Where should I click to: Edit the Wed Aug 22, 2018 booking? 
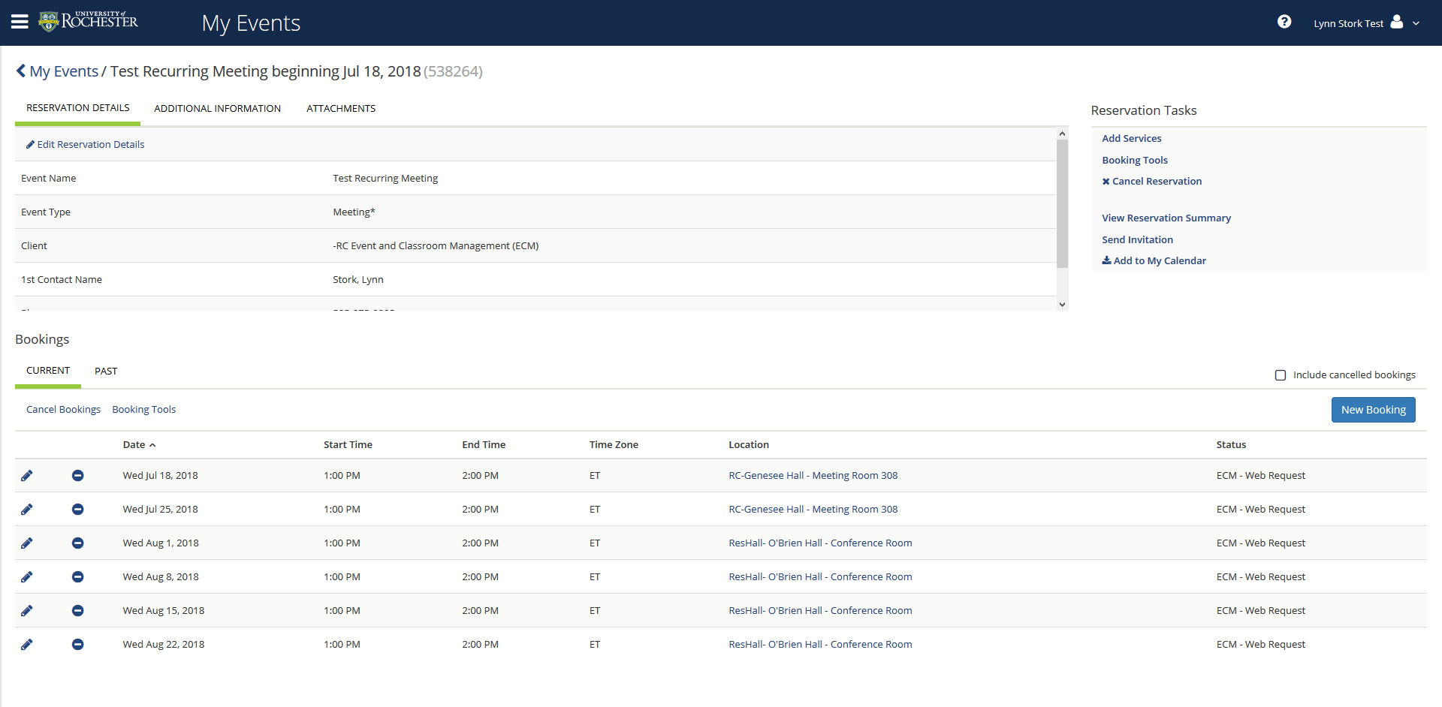pyautogui.click(x=27, y=644)
